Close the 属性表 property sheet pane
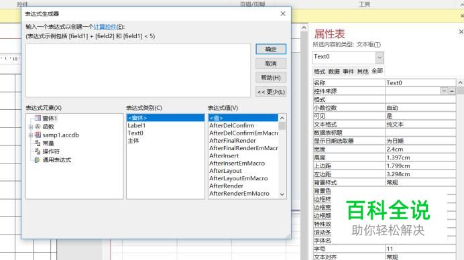 461,31
